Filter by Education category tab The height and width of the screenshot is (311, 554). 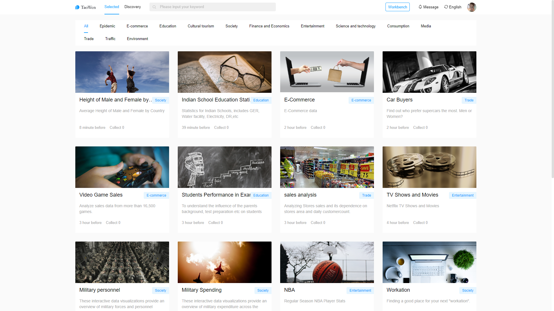click(168, 26)
